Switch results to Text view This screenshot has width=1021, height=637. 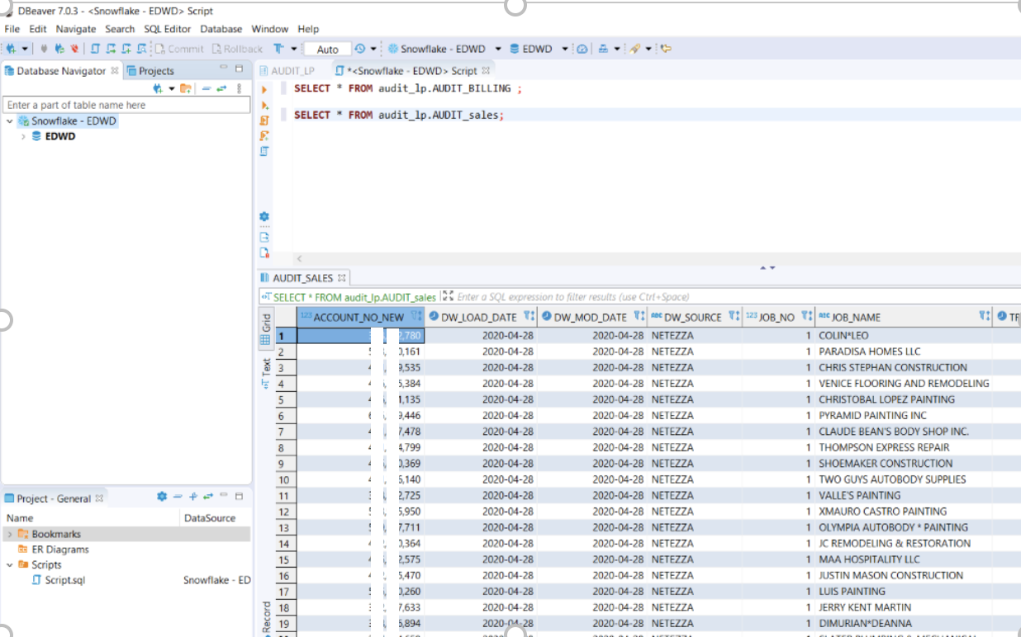point(266,372)
